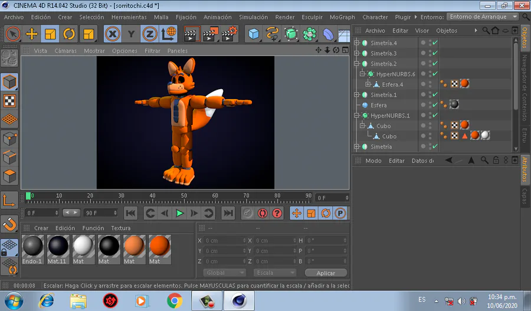The width and height of the screenshot is (531, 311).
Task: Select Workplane mode orange grid icon
Action: (x=9, y=120)
